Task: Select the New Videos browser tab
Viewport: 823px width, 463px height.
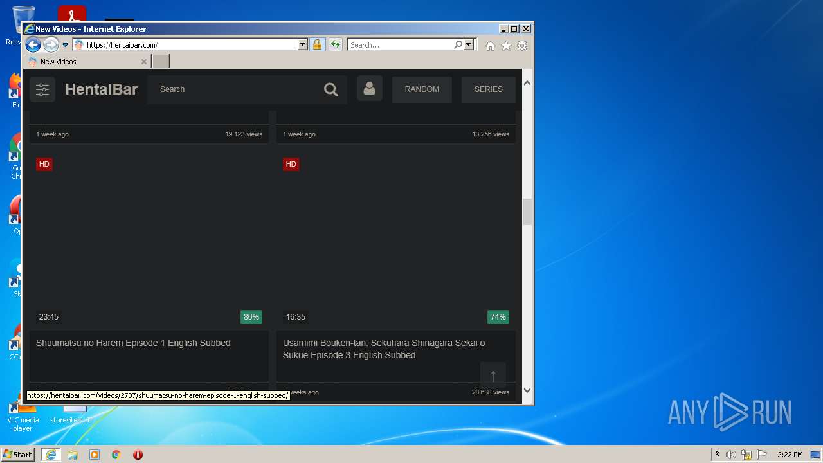Action: [x=87, y=62]
